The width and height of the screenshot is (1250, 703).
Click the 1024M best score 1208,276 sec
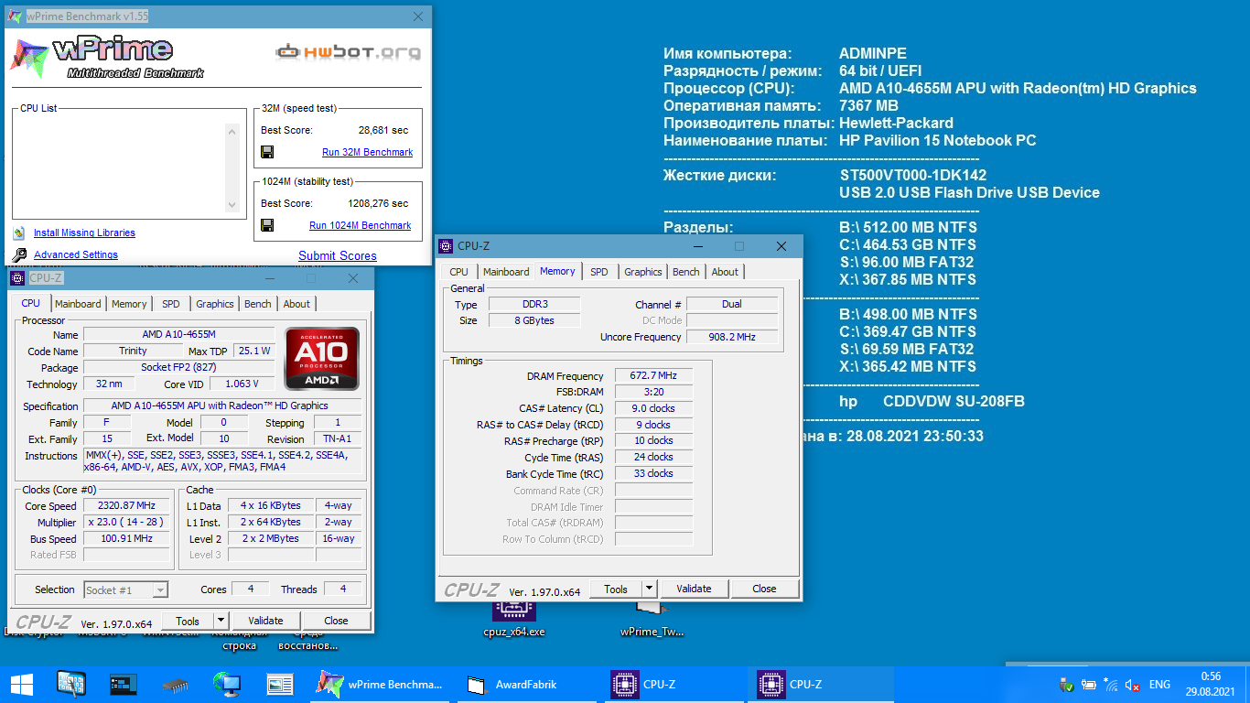(x=378, y=203)
